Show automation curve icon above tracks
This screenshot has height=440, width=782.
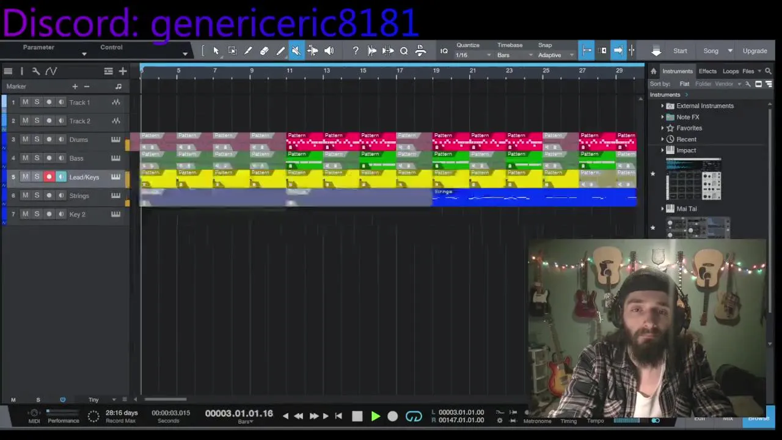click(x=51, y=71)
